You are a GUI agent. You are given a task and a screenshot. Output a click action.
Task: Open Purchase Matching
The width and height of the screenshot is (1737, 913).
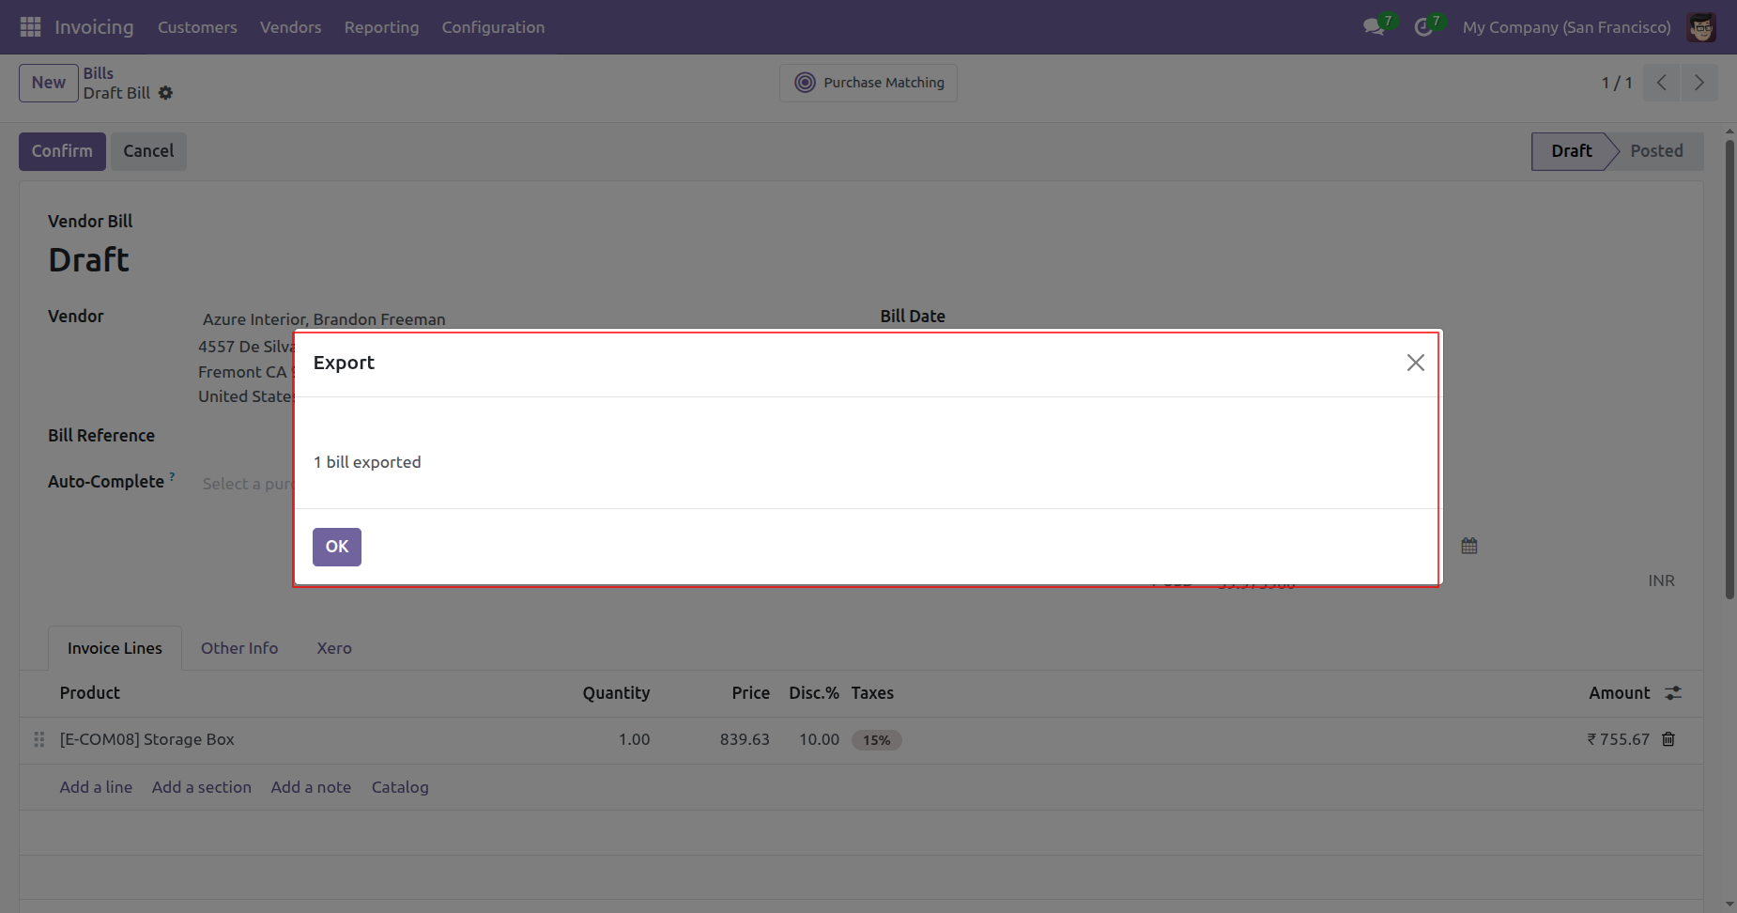click(868, 83)
